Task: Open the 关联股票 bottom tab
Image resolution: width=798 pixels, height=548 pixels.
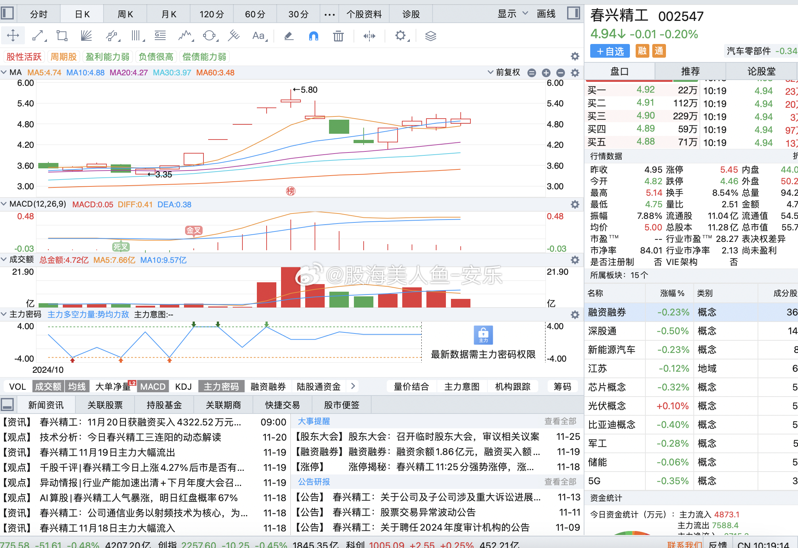Action: pos(105,405)
